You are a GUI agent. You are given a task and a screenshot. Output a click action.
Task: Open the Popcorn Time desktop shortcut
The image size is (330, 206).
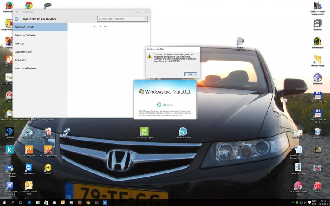(x=48, y=132)
